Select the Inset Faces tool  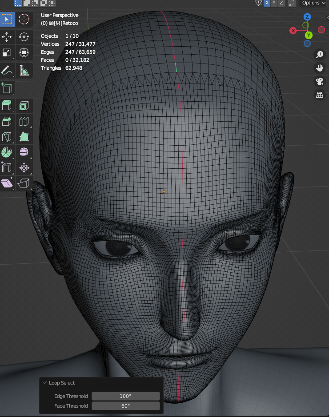24,106
